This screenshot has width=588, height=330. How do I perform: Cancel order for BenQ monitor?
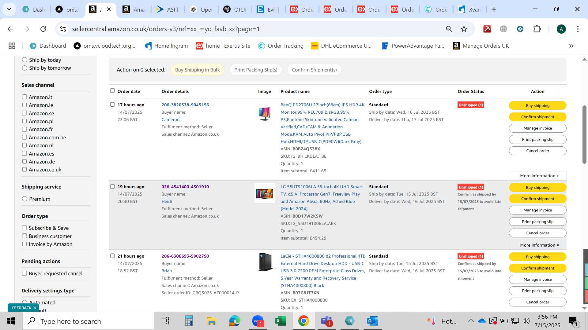tap(537, 151)
